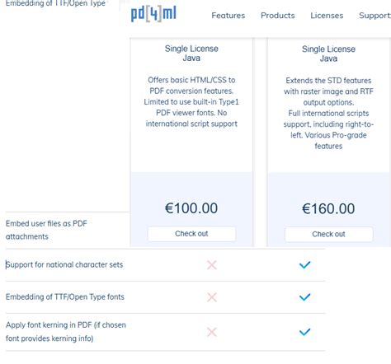Click red cross for font kerning row
This screenshot has width=391, height=364.
(x=212, y=332)
